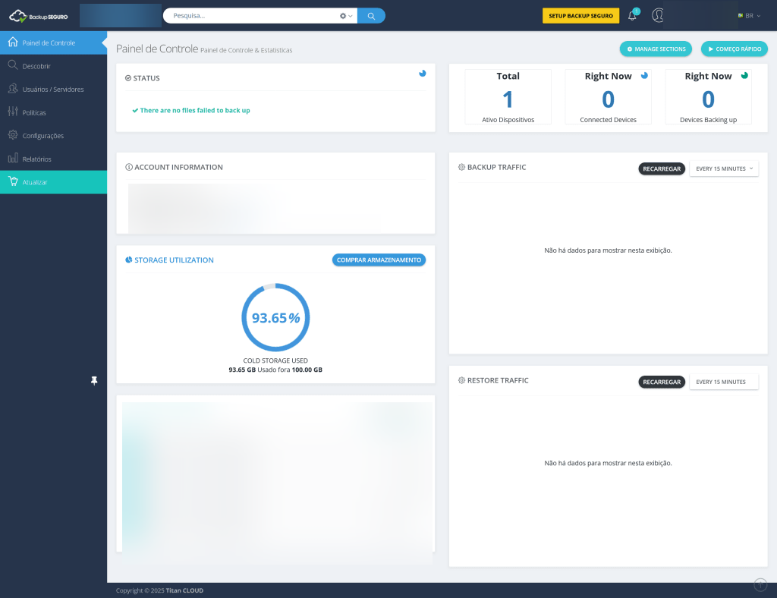Click the Account Information info icon

tap(129, 168)
